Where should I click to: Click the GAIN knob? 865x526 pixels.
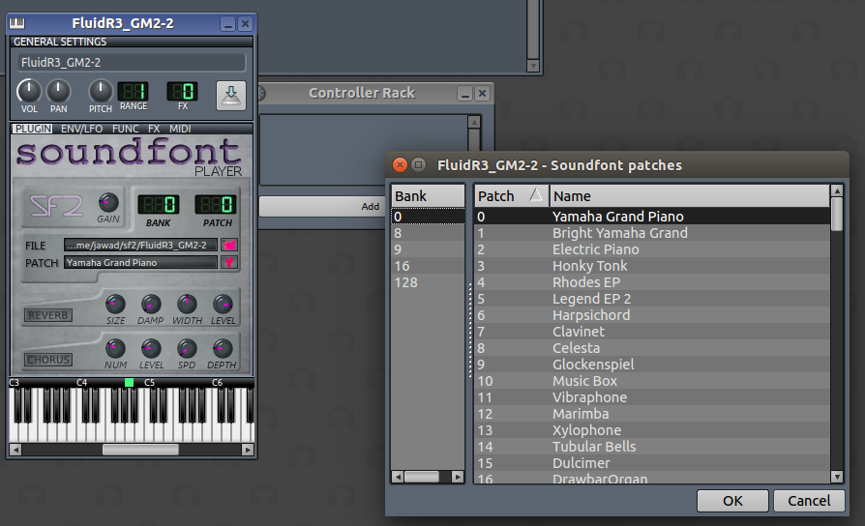(x=108, y=203)
